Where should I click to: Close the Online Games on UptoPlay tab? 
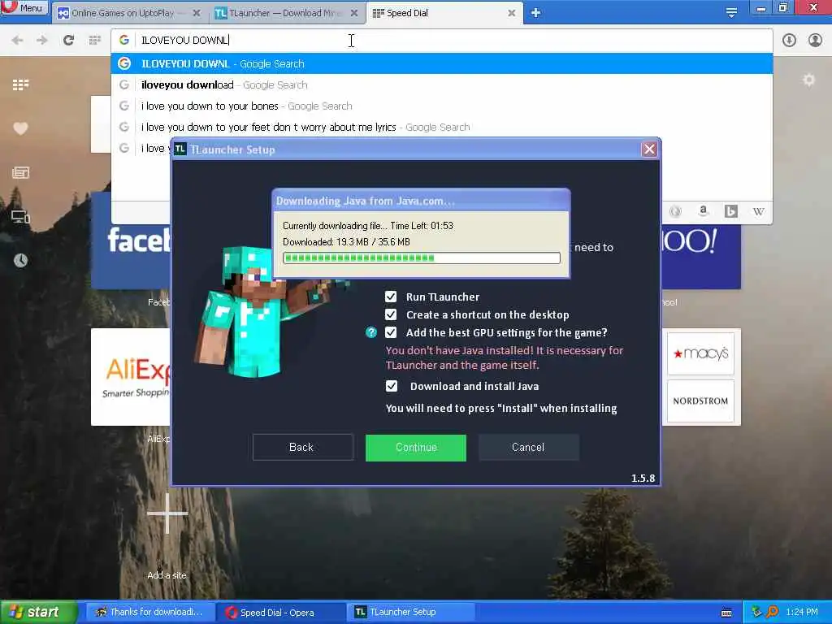(197, 13)
